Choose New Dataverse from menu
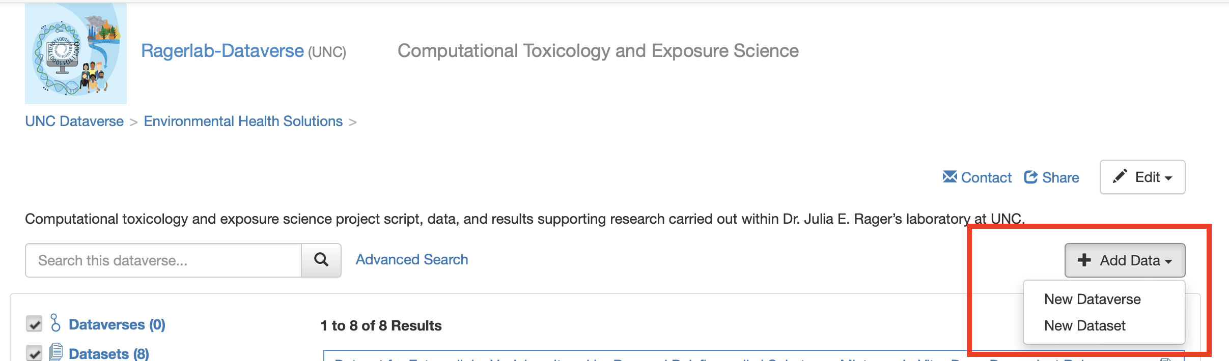The image size is (1229, 361). point(1092,299)
